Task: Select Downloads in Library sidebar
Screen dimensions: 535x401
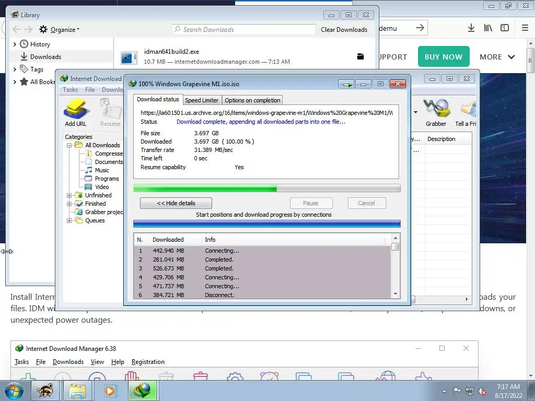Action: tap(46, 57)
